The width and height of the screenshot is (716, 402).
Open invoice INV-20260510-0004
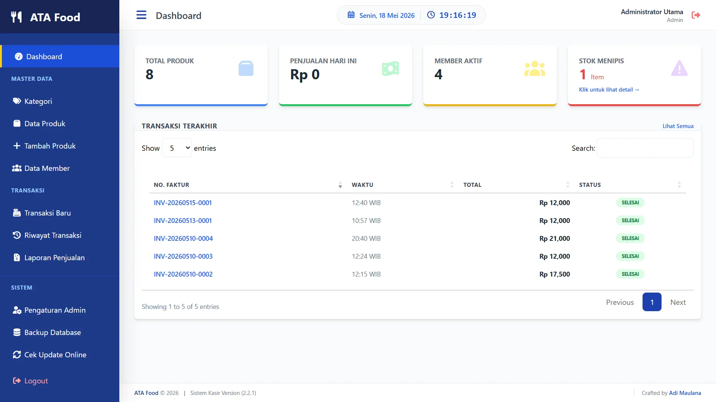183,239
